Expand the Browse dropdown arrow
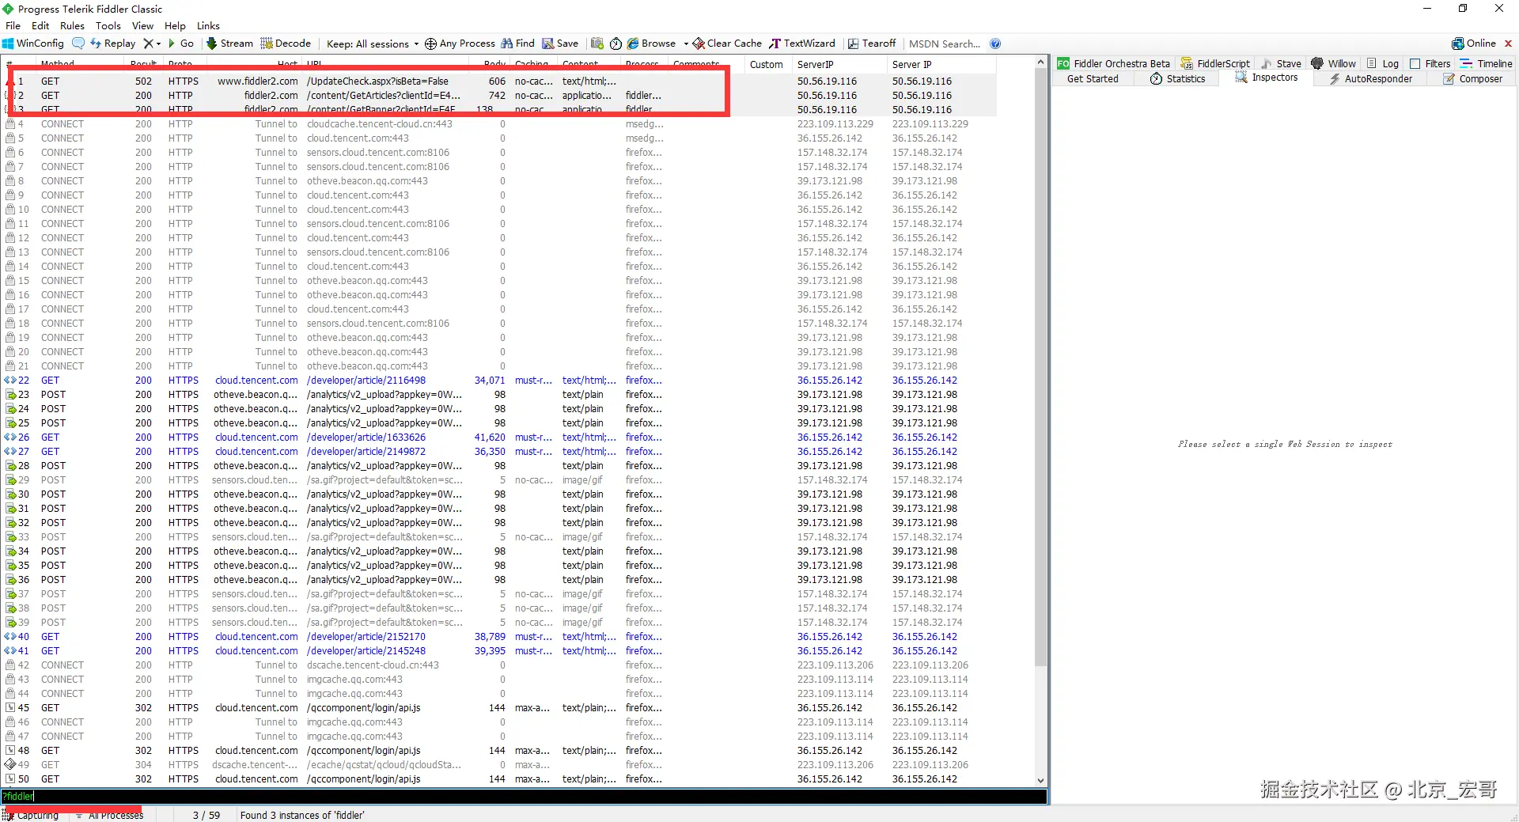 (x=686, y=44)
